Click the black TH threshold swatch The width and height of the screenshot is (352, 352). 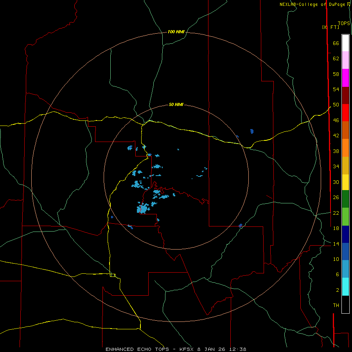click(345, 304)
